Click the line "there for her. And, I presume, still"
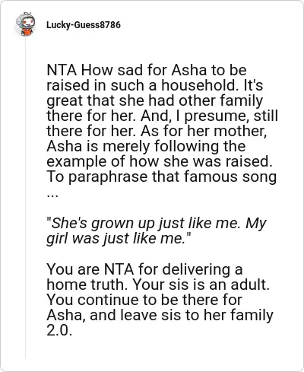 163,116
